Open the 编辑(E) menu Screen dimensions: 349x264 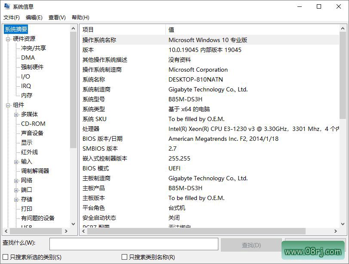(x=34, y=17)
